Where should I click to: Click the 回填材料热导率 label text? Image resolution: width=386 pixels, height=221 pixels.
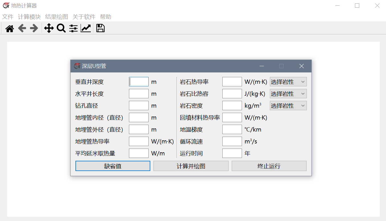click(200, 118)
